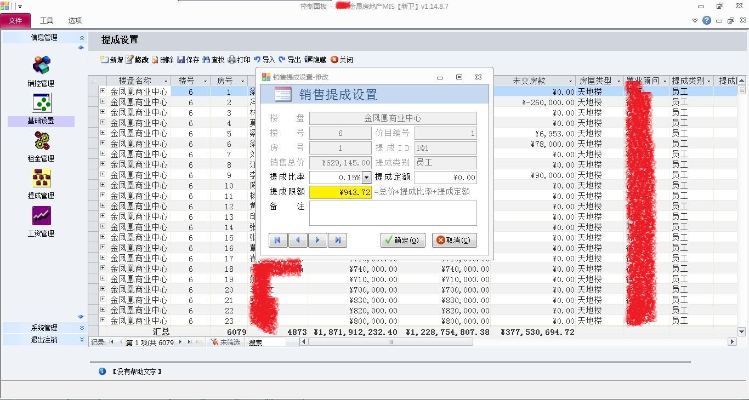Open 工资管理 in the sidebar

point(41,221)
